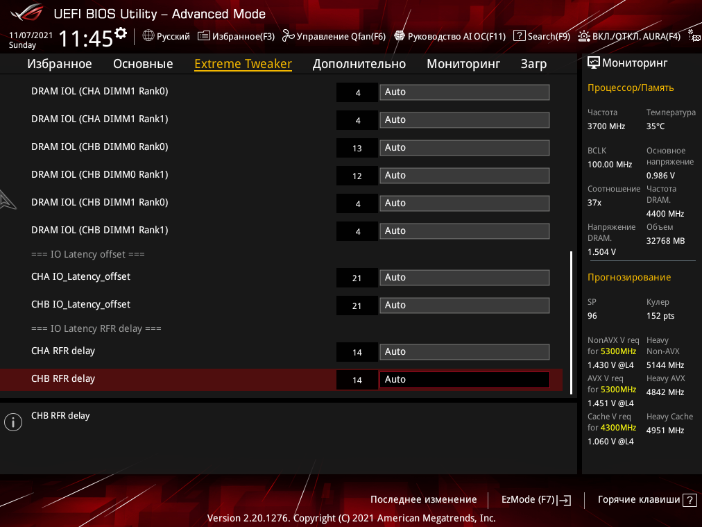Open Search(F9)

[x=549, y=36]
